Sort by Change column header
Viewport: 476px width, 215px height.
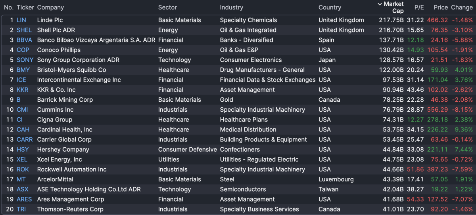462,8
